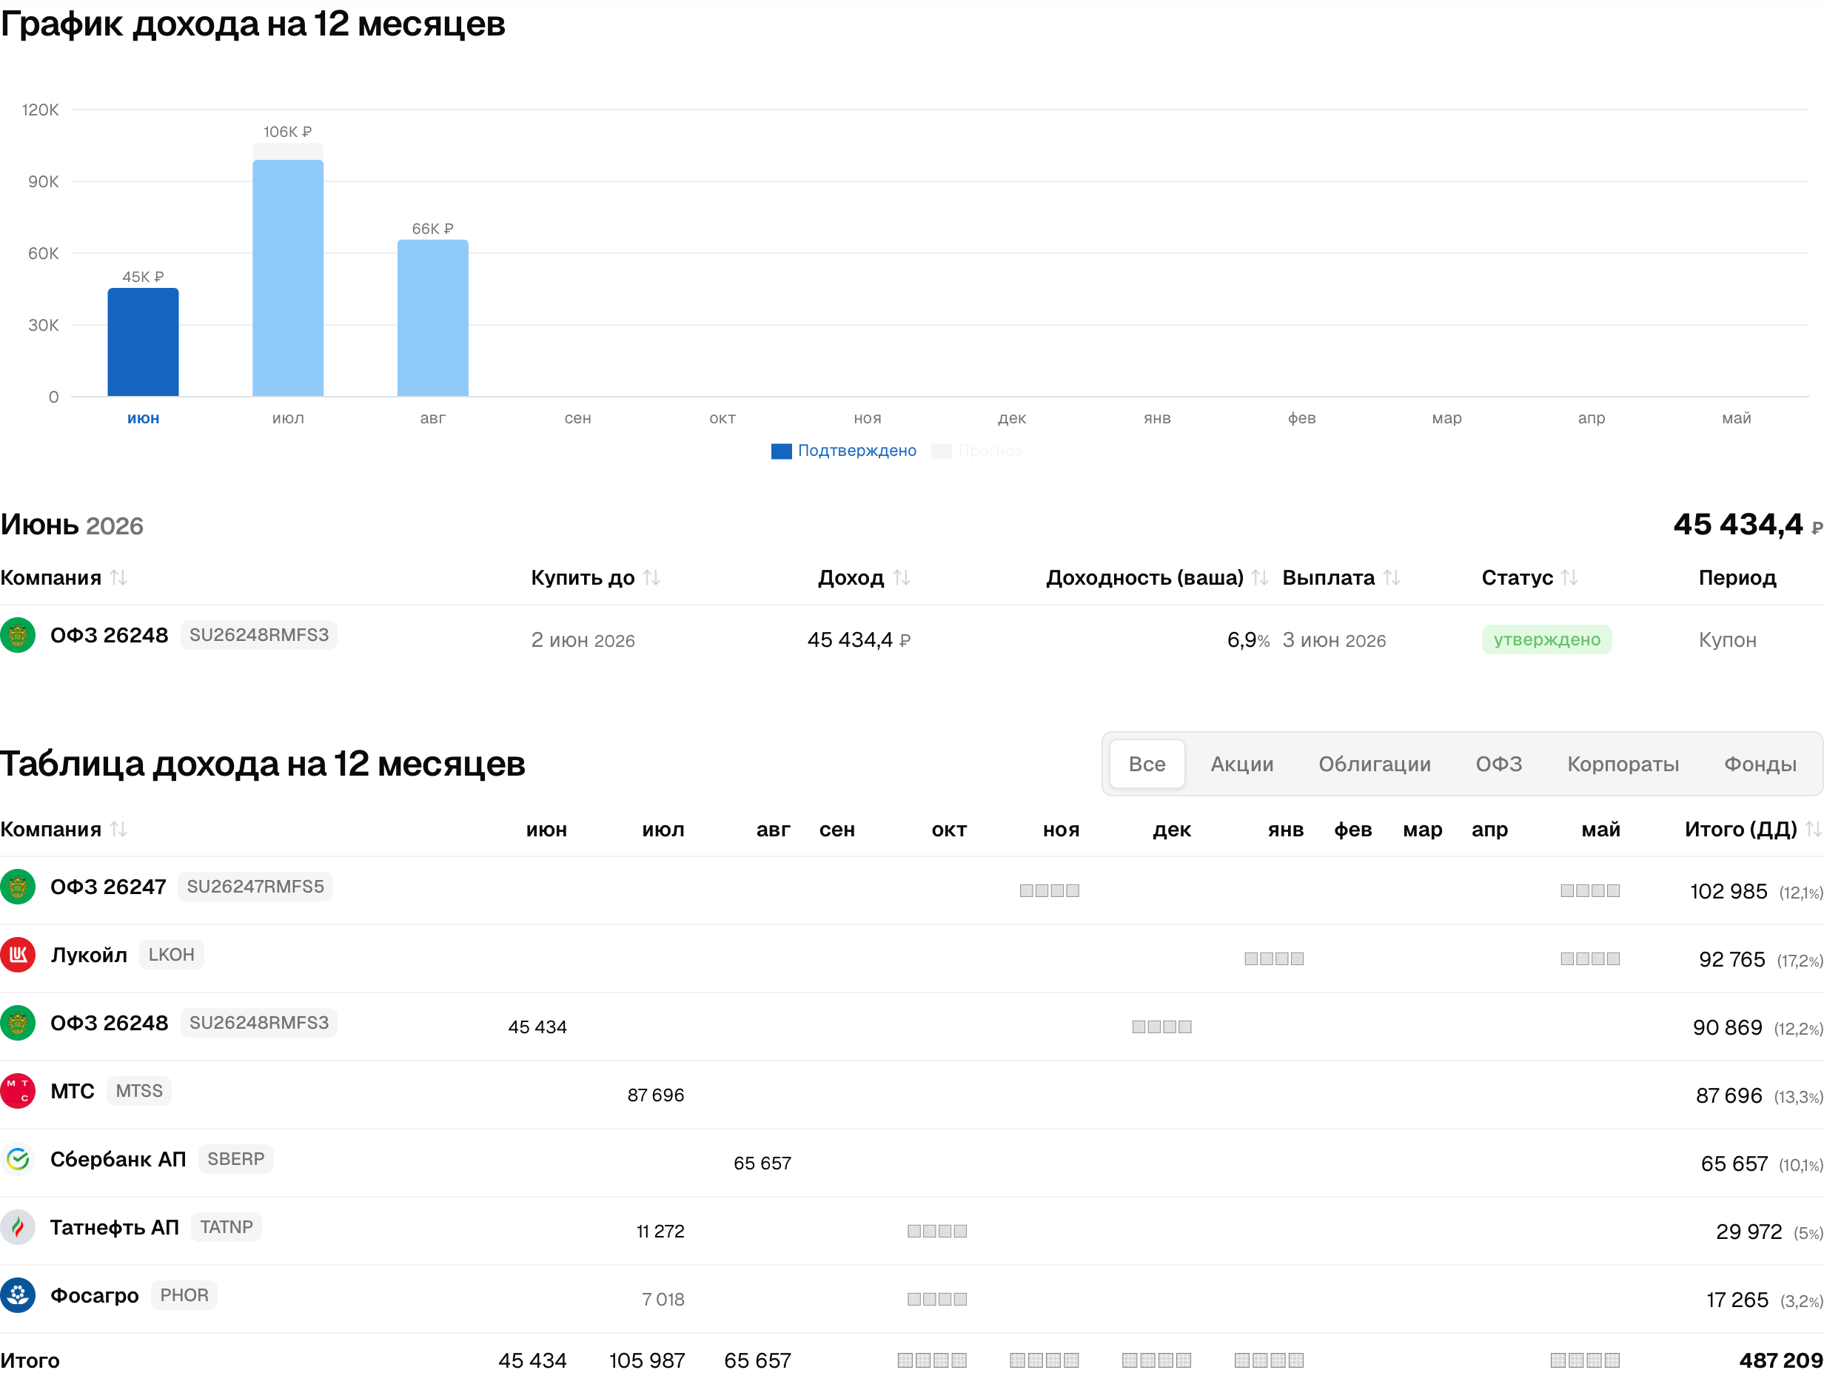Click ОФЗ 26248 logo in June 2026 table
This screenshot has width=1824, height=1387.
pos(19,636)
